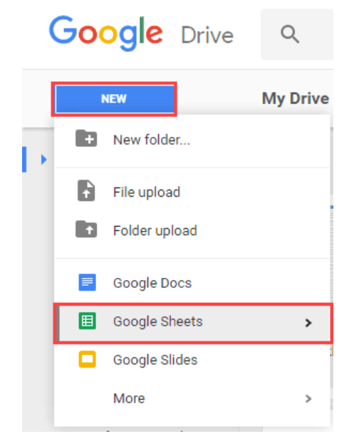Select New folder... menu entry
Screen dimensions: 359x439
(192, 140)
